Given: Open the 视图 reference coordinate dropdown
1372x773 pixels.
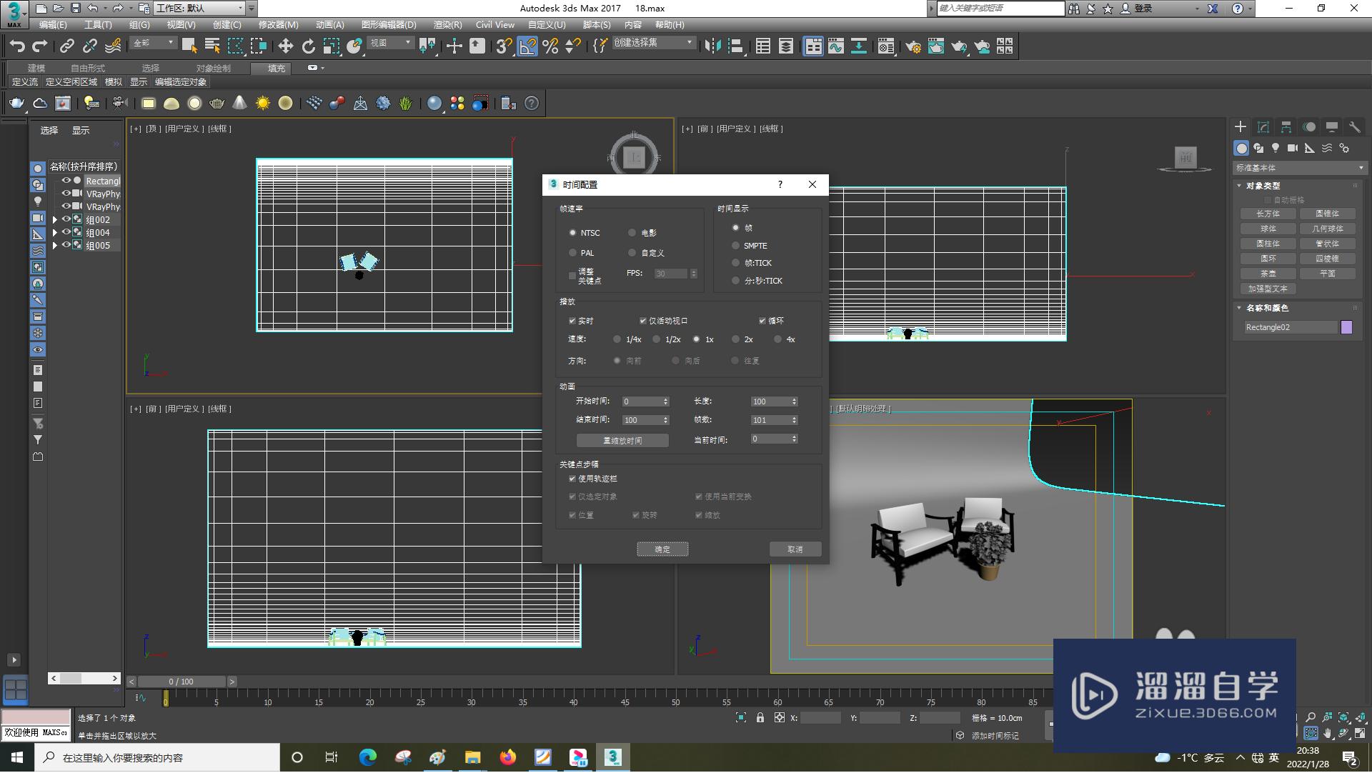Looking at the screenshot, I should [391, 43].
